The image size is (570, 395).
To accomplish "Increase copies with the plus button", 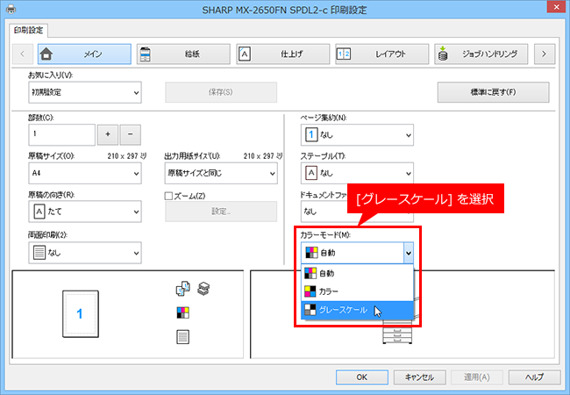I will pos(108,134).
